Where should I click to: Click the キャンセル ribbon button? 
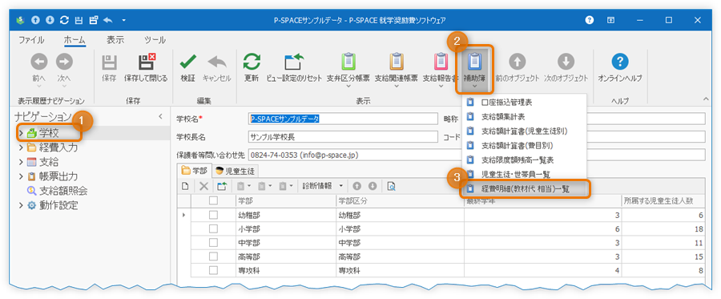(x=216, y=68)
